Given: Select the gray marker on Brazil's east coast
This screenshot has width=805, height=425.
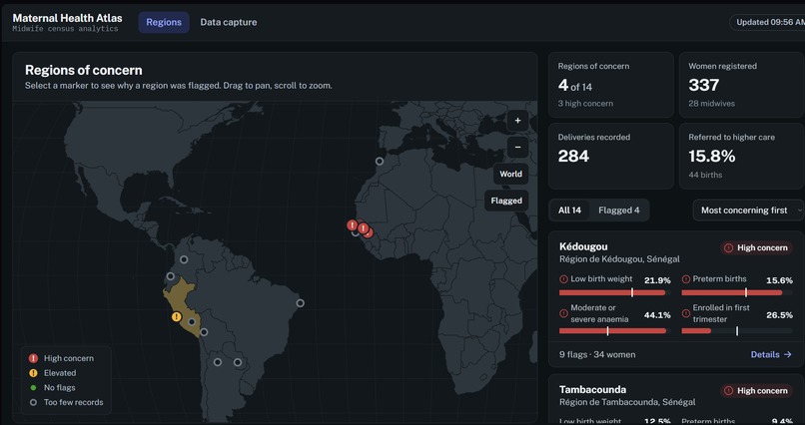Looking at the screenshot, I should click(x=301, y=303).
